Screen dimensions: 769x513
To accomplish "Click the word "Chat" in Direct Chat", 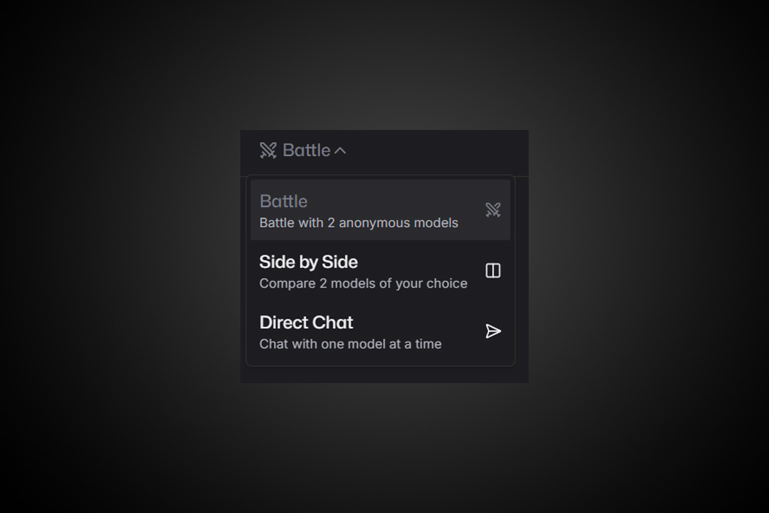I will tap(333, 323).
